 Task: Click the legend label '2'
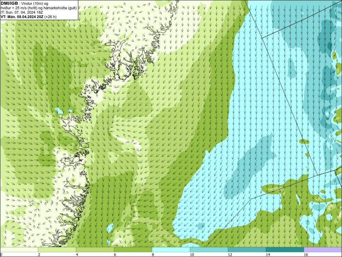(39, 255)
